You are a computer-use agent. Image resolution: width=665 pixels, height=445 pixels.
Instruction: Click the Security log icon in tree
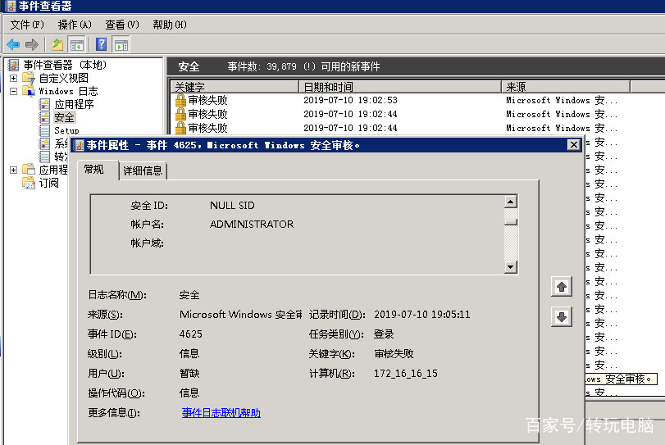point(44,117)
